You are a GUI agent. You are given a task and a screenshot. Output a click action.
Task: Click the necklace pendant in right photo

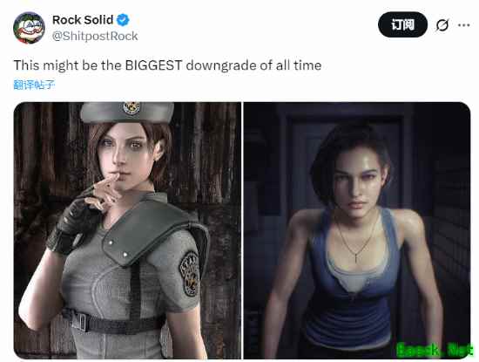coord(356,256)
